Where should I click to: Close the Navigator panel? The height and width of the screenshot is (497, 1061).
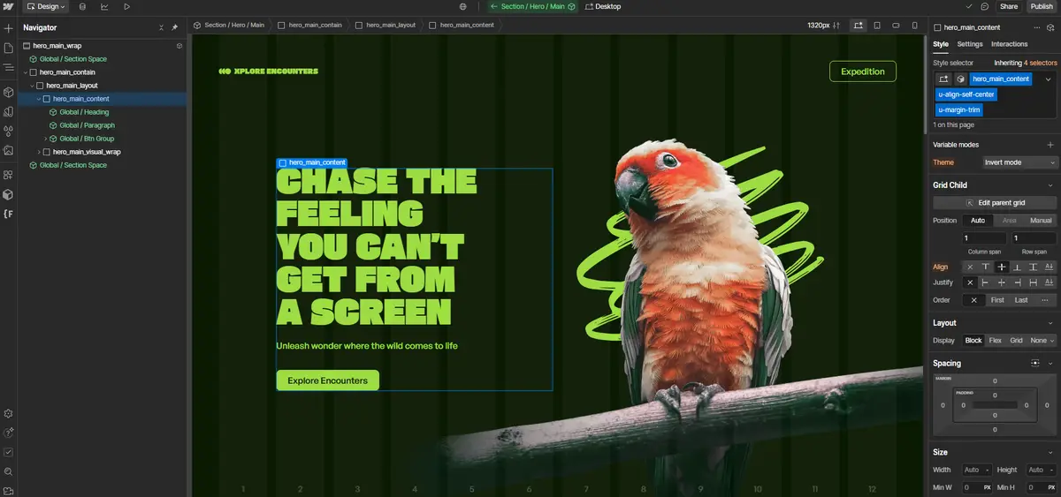(x=161, y=27)
